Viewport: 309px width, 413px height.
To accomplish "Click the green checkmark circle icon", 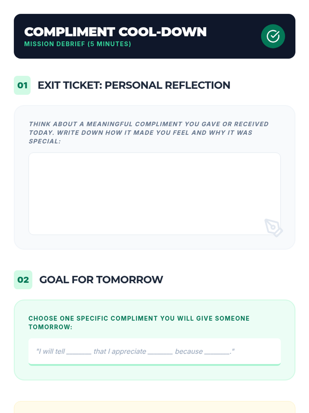I will point(273,36).
